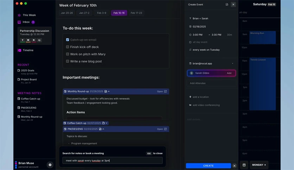Expand the Coffee Catch-up meeting note
The width and height of the screenshot is (294, 170).
coord(106,123)
